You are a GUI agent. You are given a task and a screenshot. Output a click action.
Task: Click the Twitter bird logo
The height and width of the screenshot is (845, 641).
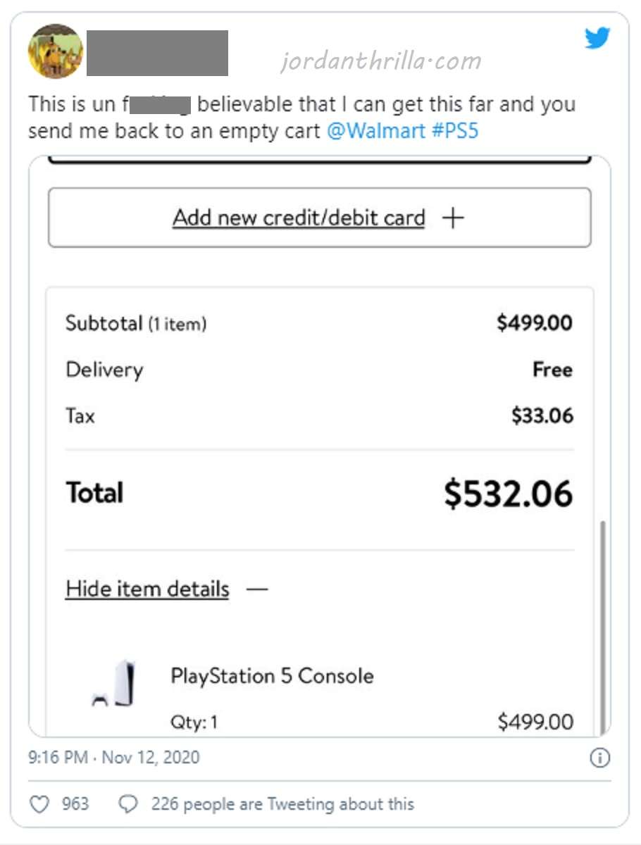pyautogui.click(x=597, y=38)
